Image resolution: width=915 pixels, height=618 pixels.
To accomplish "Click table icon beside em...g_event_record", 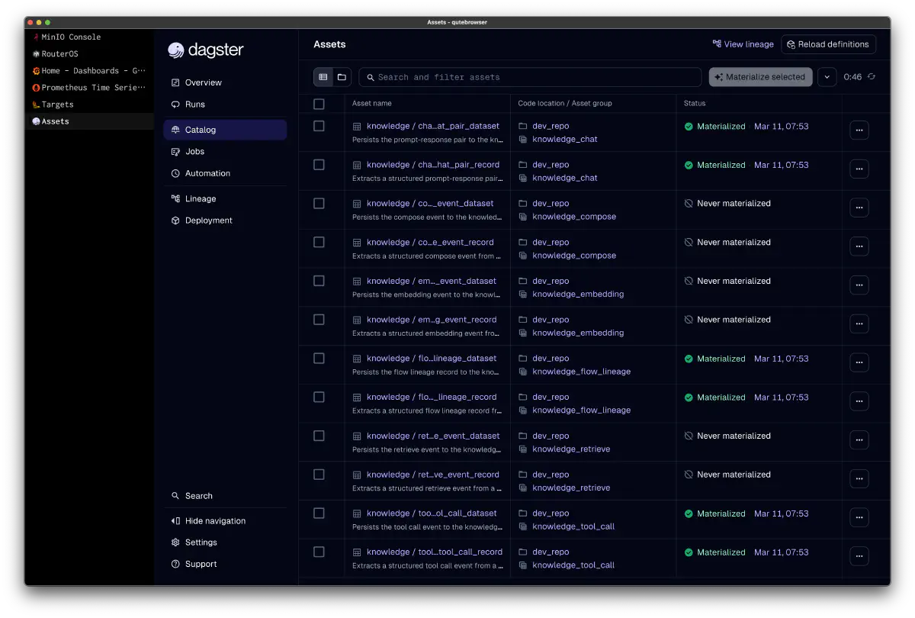I will (357, 320).
